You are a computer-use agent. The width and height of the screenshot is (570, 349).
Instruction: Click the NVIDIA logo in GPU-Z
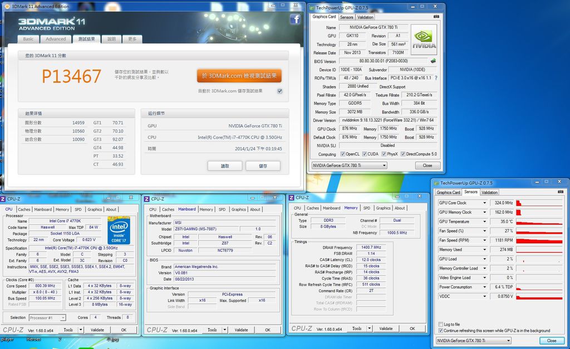[x=424, y=40]
